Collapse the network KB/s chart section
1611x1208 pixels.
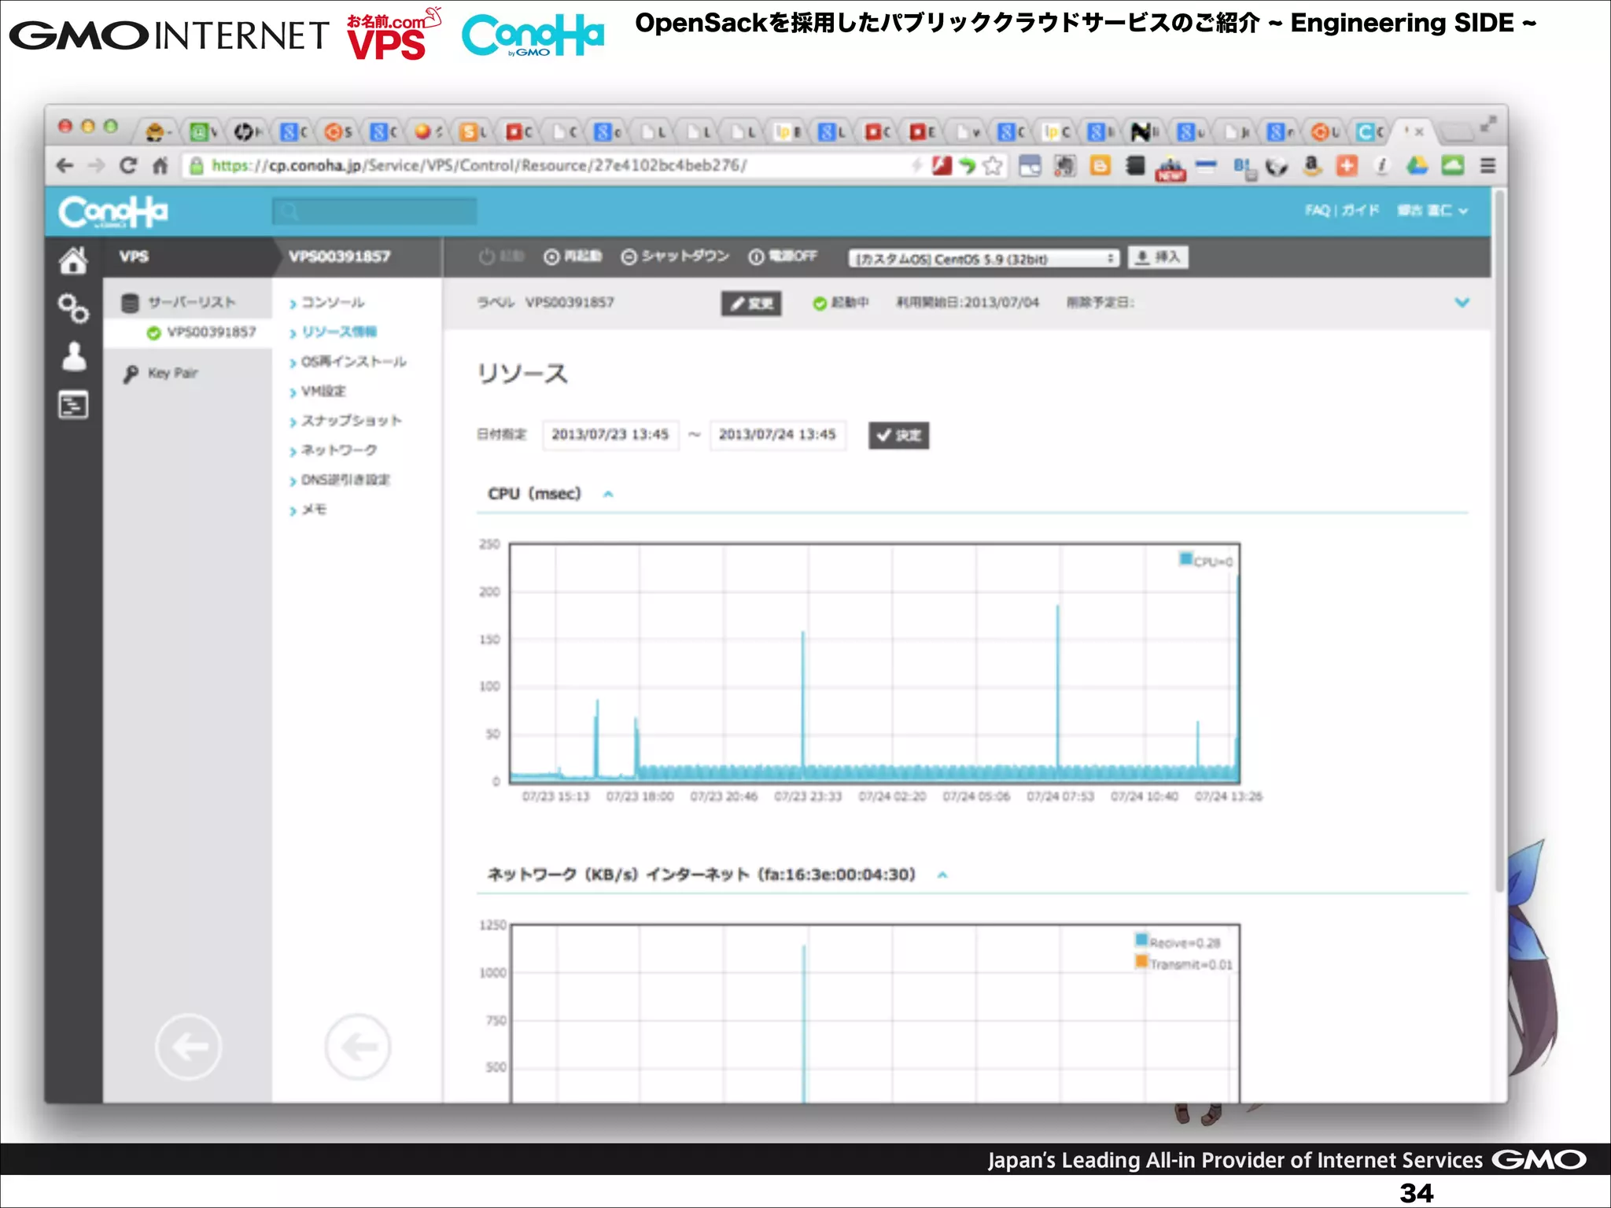point(942,875)
